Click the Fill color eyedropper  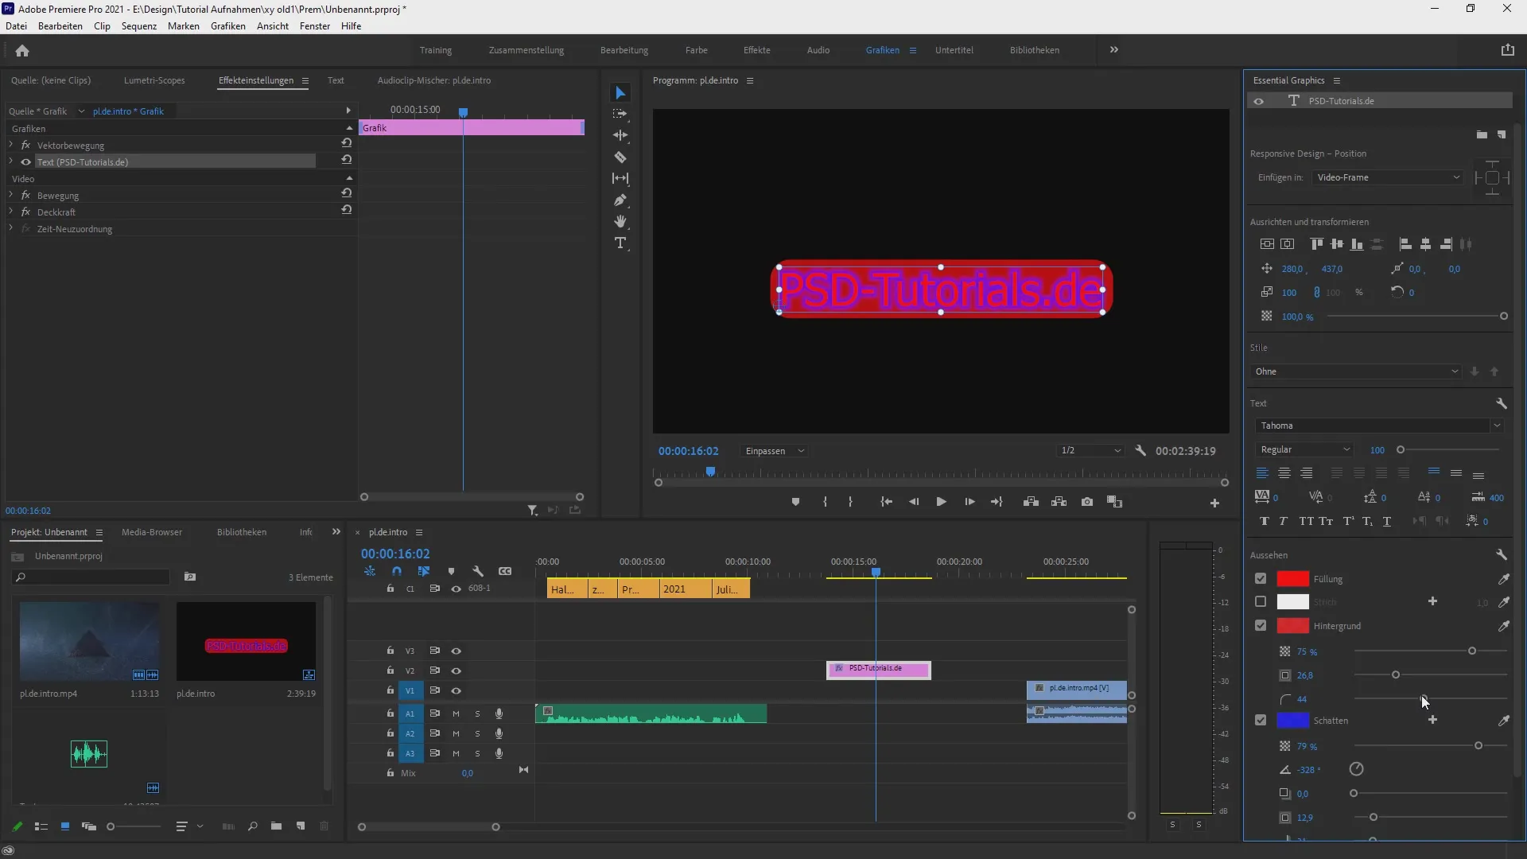point(1503,579)
